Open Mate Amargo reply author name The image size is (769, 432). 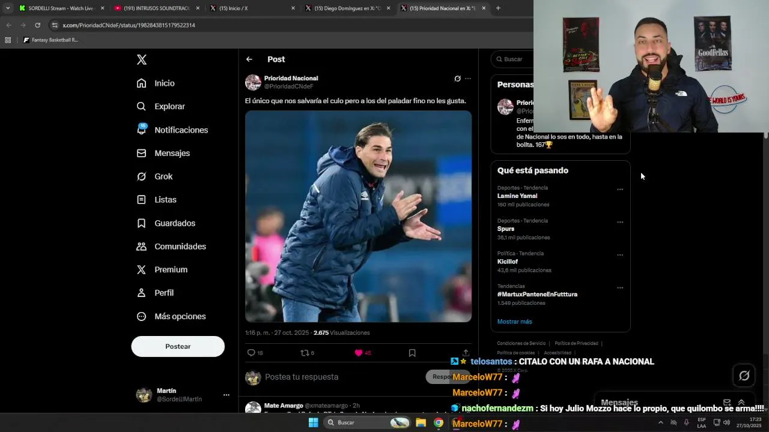pyautogui.click(x=284, y=406)
